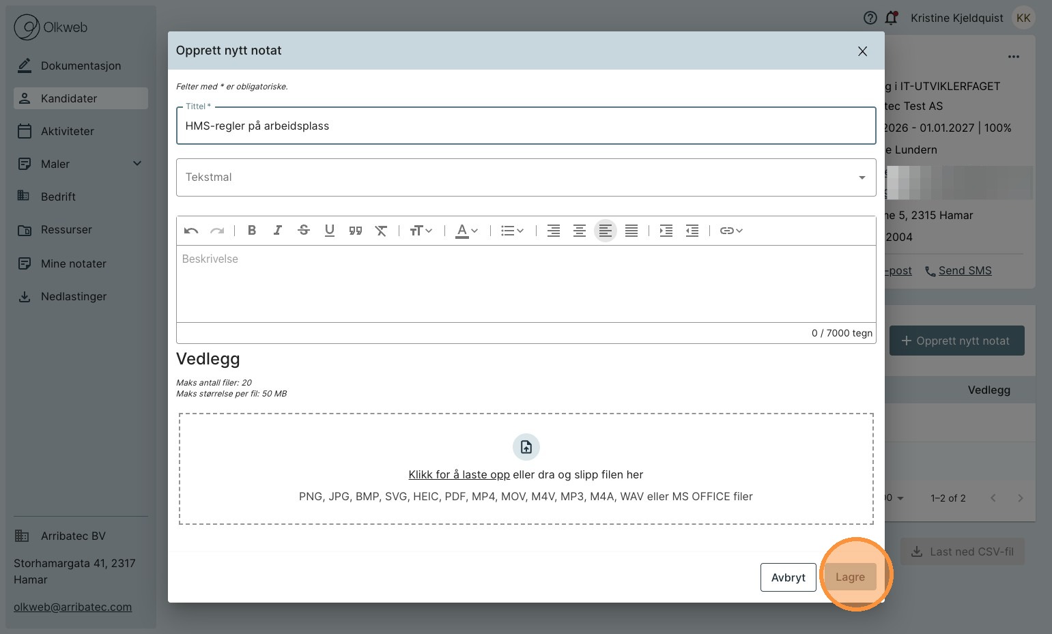Expand the list style dropdown

[512, 231]
